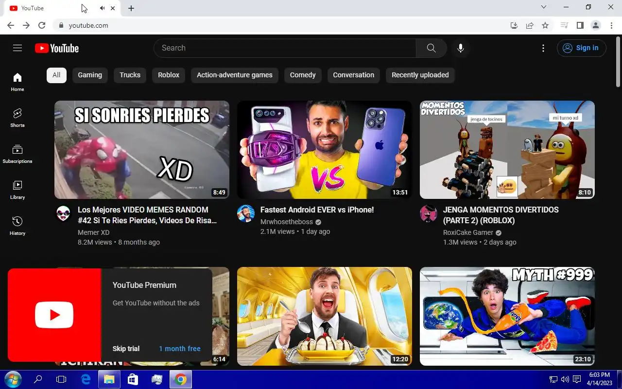This screenshot has height=389, width=622.
Task: Click the YouTube search input field
Action: pos(285,48)
